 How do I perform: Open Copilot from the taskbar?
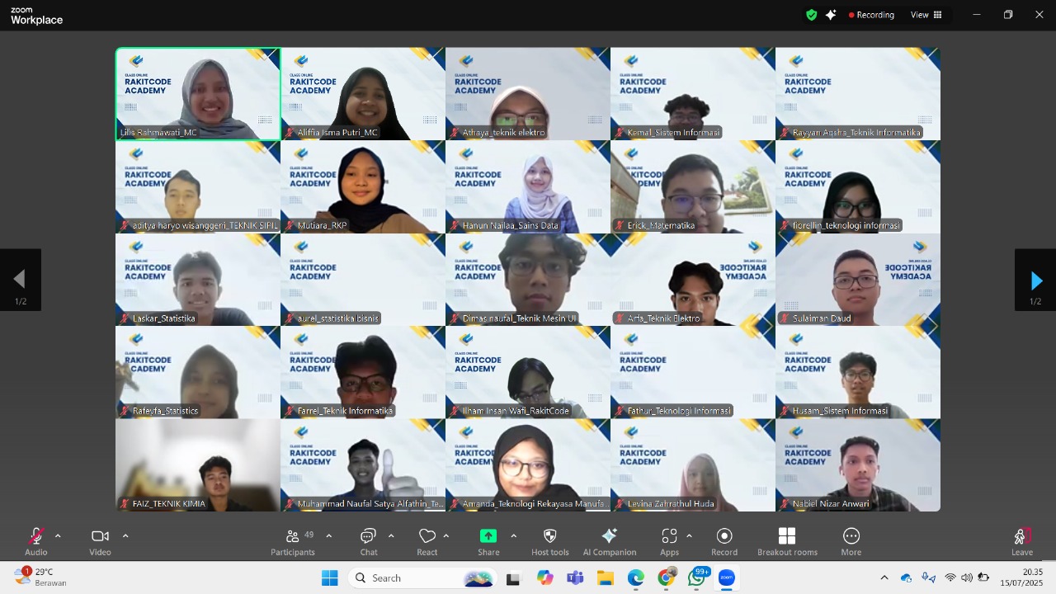tap(544, 577)
